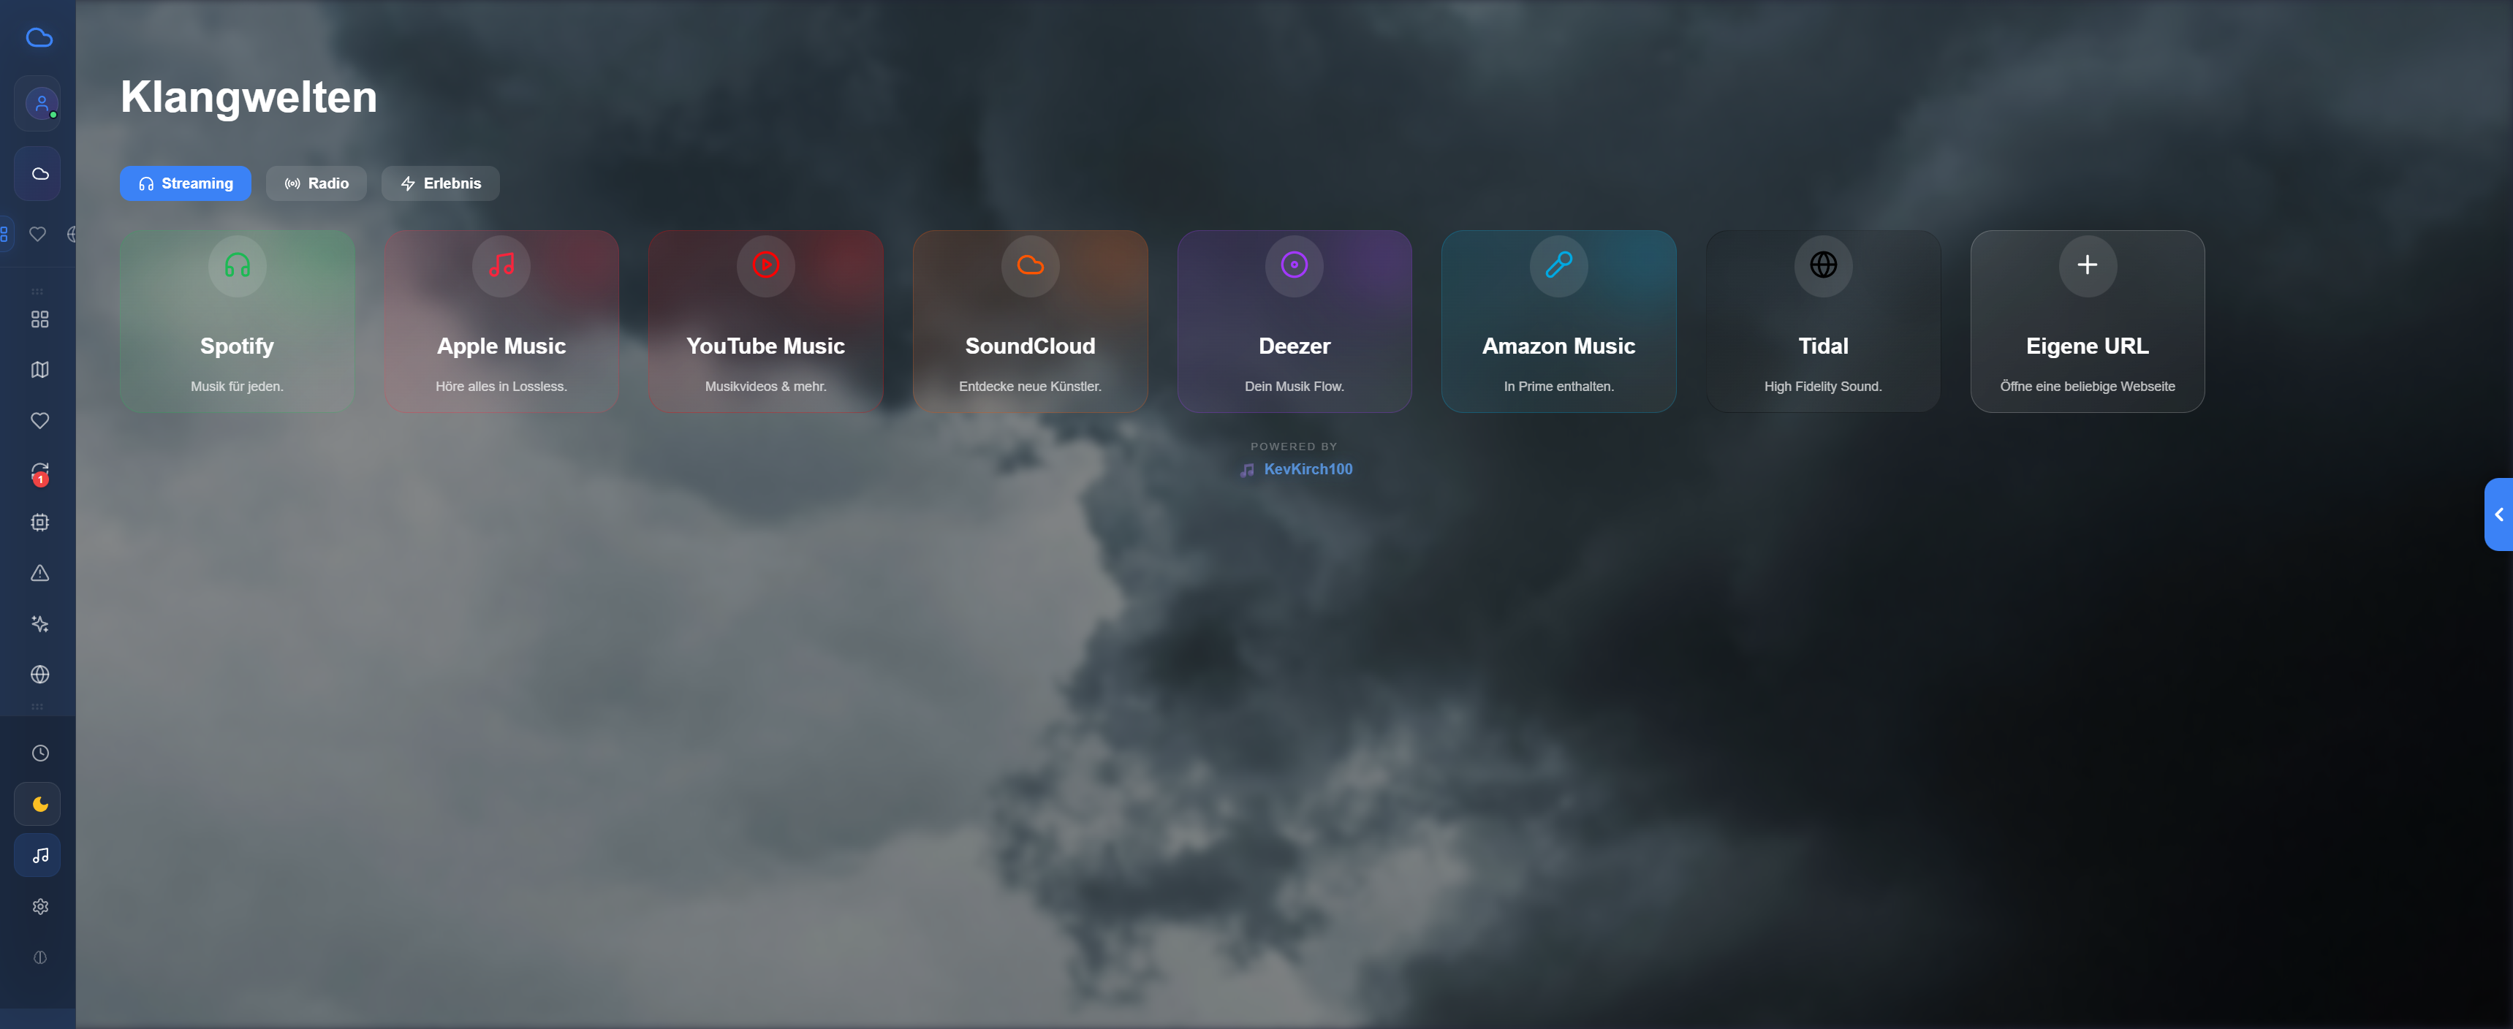This screenshot has height=1029, width=2513.
Task: Toggle favorites with the heart icon
Action: pos(39,420)
